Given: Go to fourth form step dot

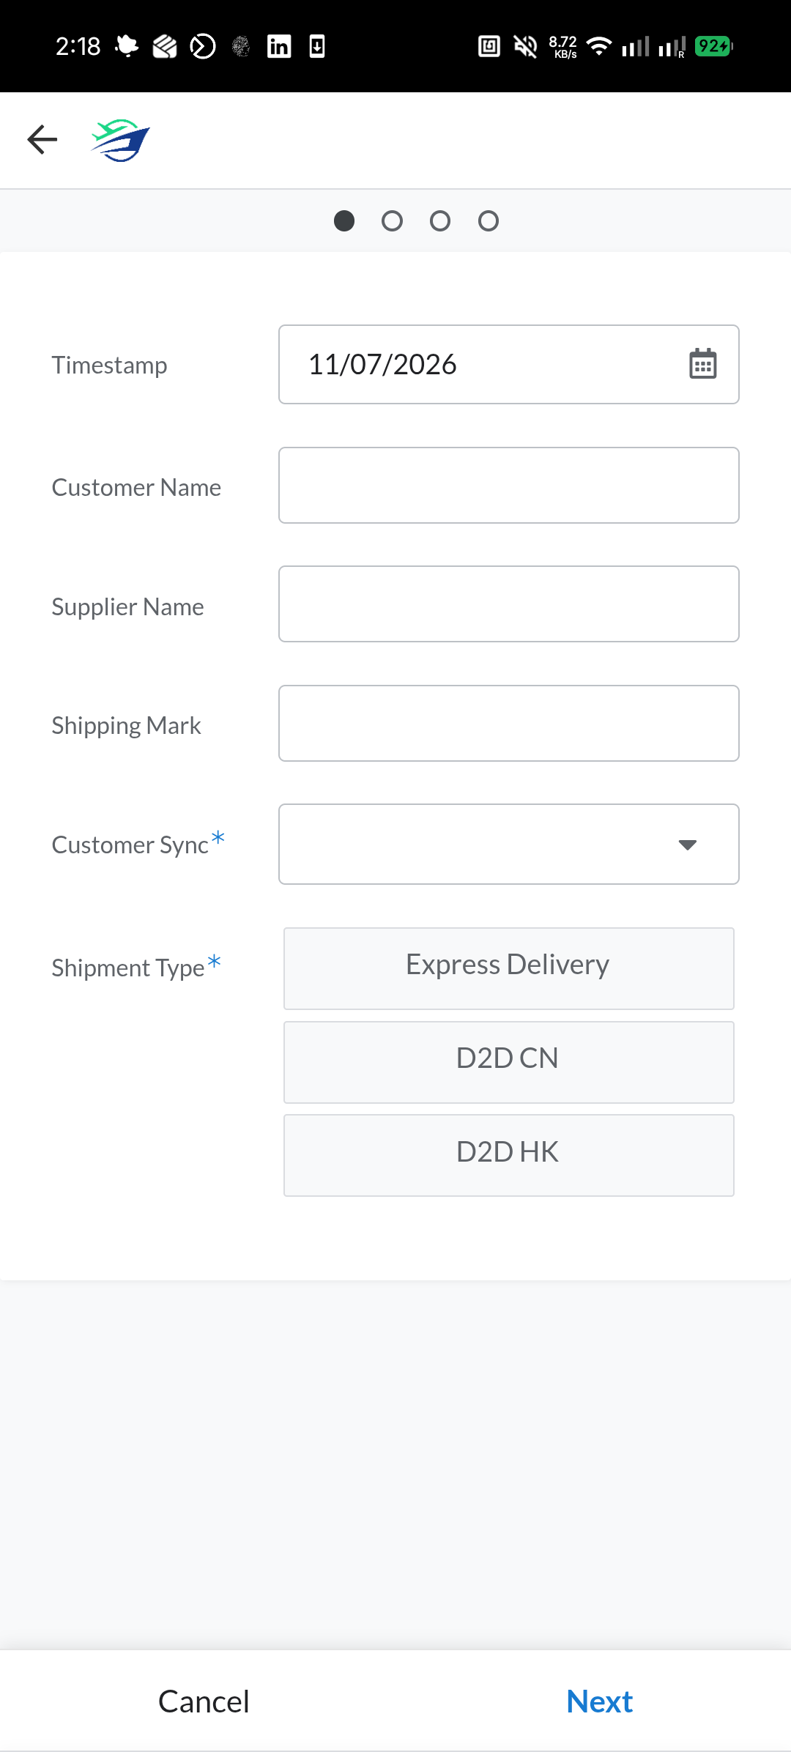Looking at the screenshot, I should click(x=489, y=221).
